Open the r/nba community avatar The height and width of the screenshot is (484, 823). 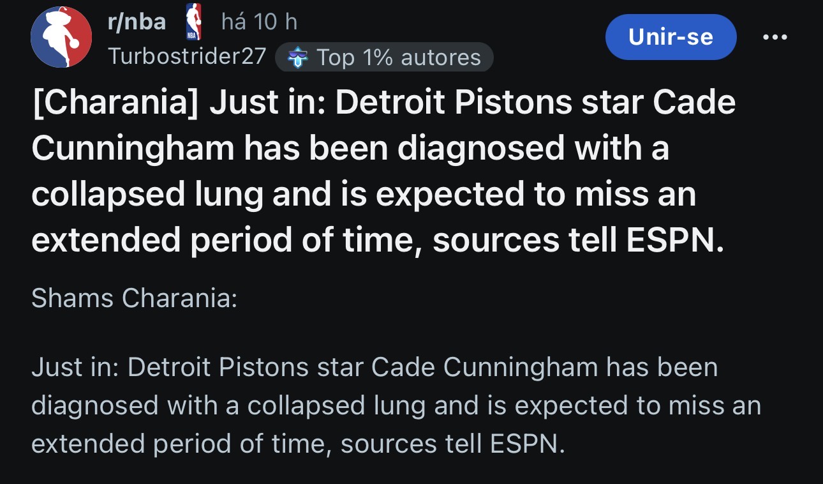(x=61, y=37)
